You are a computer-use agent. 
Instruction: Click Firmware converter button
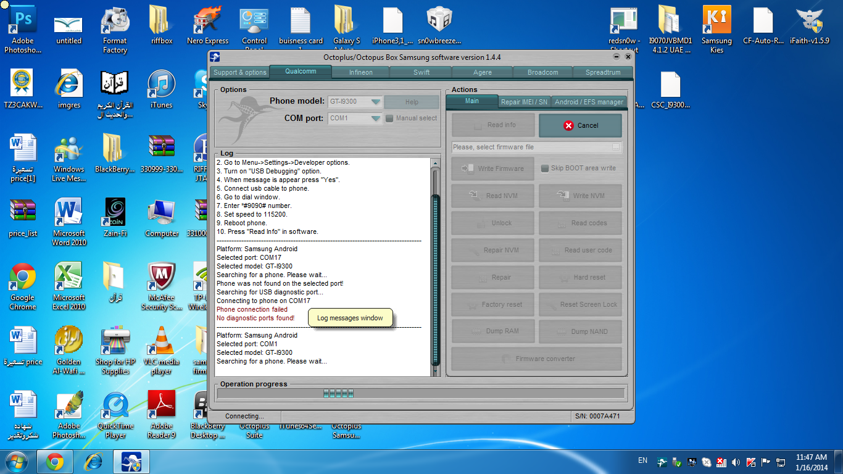[537, 359]
